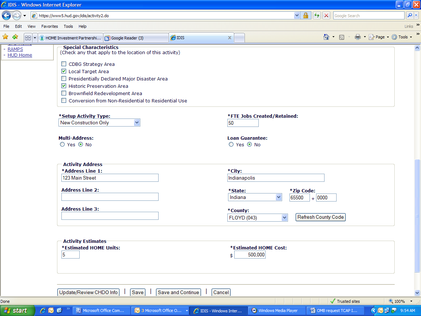This screenshot has width=421, height=316.
Task: Open Quick Tabs grid icon
Action: tap(28, 38)
